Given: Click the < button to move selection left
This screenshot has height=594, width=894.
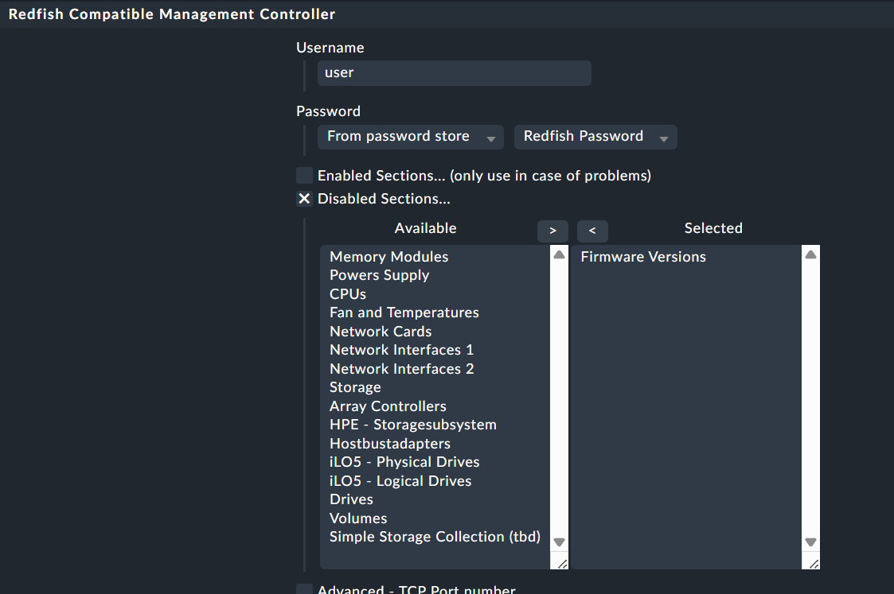Looking at the screenshot, I should pos(592,229).
